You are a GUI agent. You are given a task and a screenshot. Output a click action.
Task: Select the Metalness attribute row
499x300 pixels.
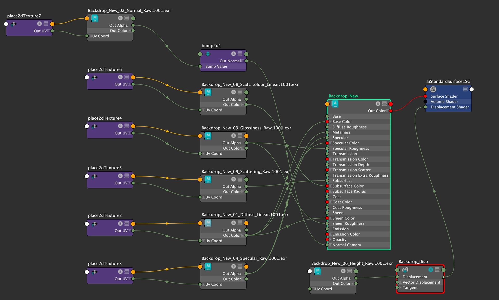click(359, 132)
